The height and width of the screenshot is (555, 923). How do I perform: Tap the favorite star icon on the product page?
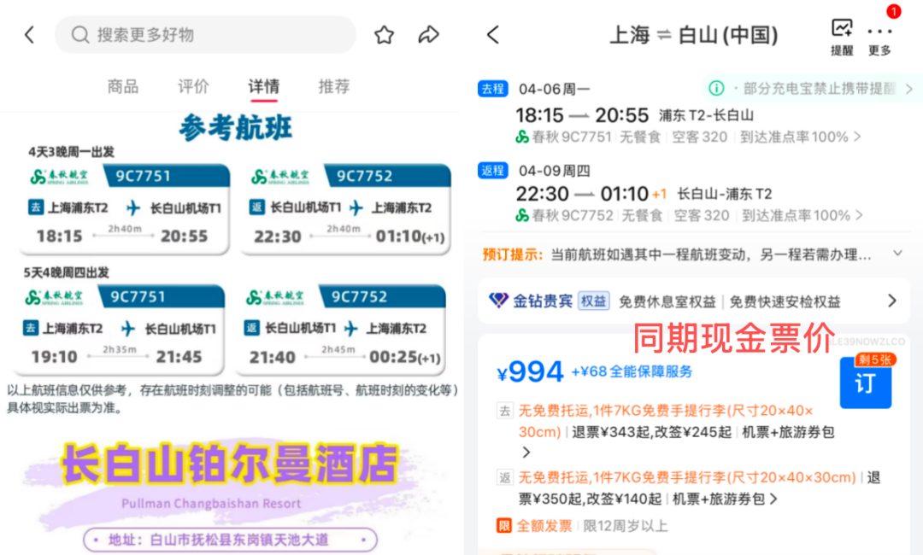click(384, 34)
